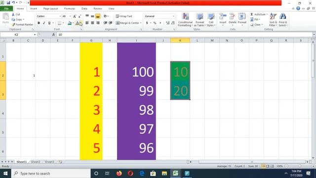The image size is (316, 178).
Task: Click the Orientation text rotation icon
Action: 105,16
